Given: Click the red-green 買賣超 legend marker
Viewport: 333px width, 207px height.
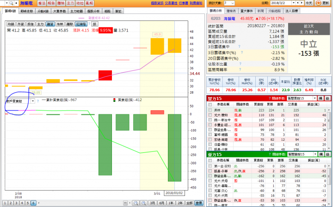Looking at the screenshot, I should [x=114, y=100].
